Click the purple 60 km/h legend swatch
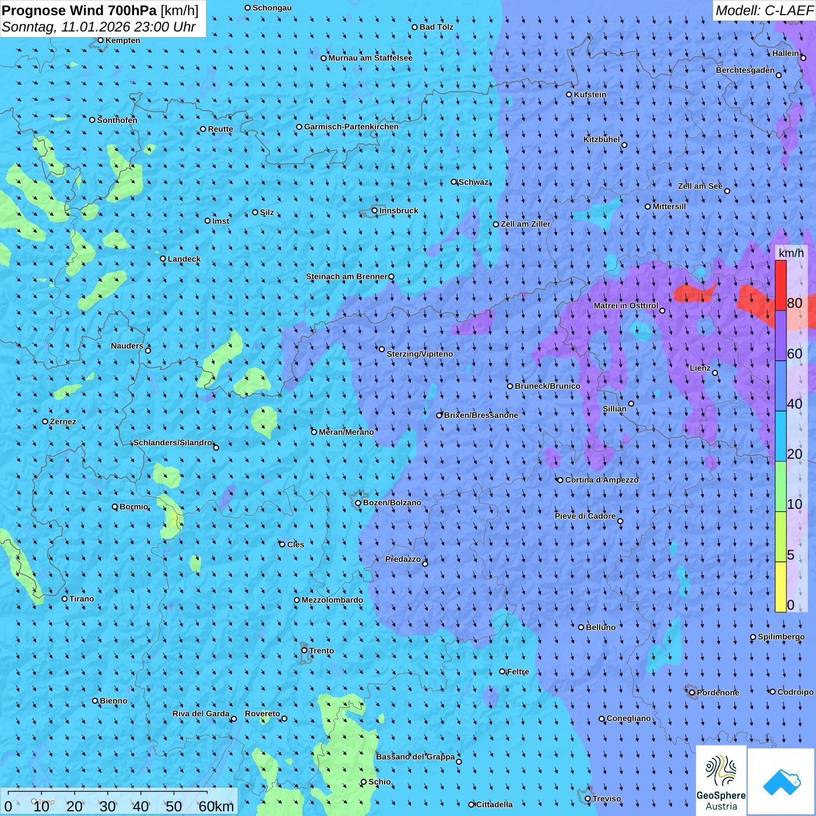 point(780,336)
